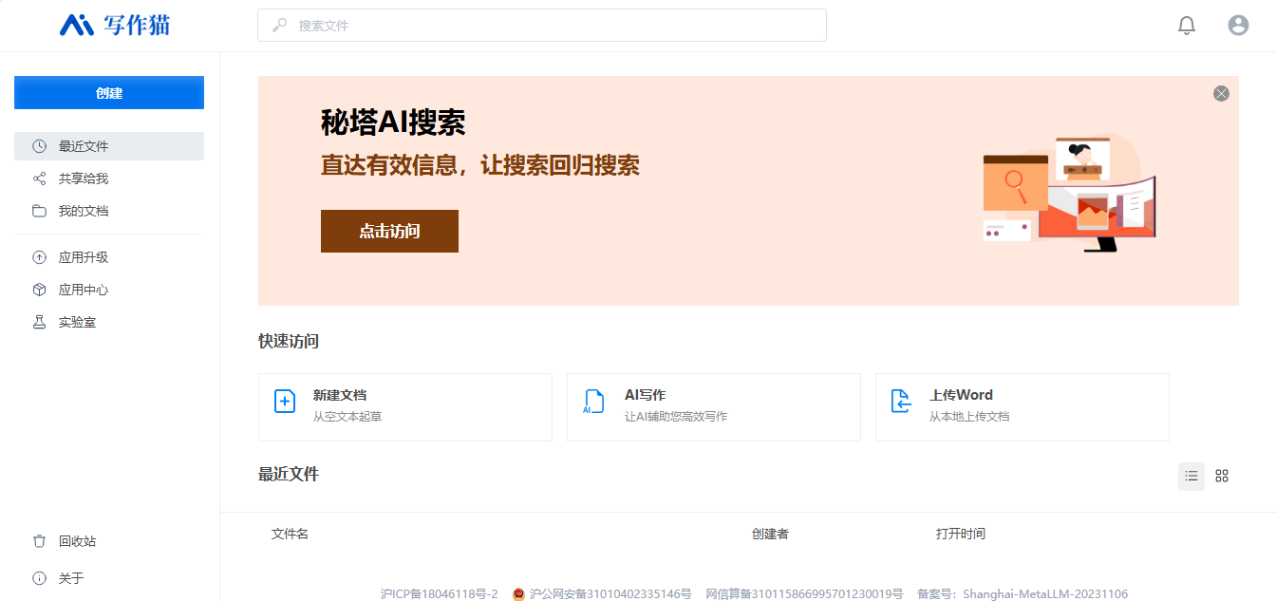Click the clock icon beside 最近文件

click(x=39, y=146)
